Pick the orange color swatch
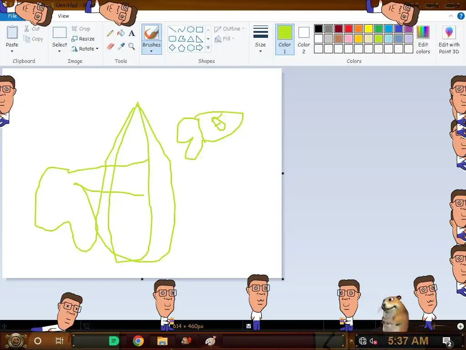Viewport: 466px width, 350px height. coord(359,29)
